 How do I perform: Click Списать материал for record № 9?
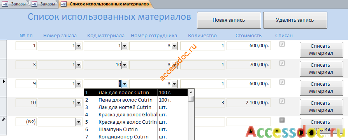(x=321, y=88)
